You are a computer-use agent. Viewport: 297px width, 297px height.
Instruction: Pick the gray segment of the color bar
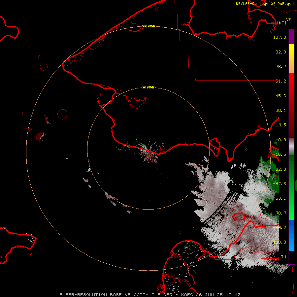[x=291, y=147]
